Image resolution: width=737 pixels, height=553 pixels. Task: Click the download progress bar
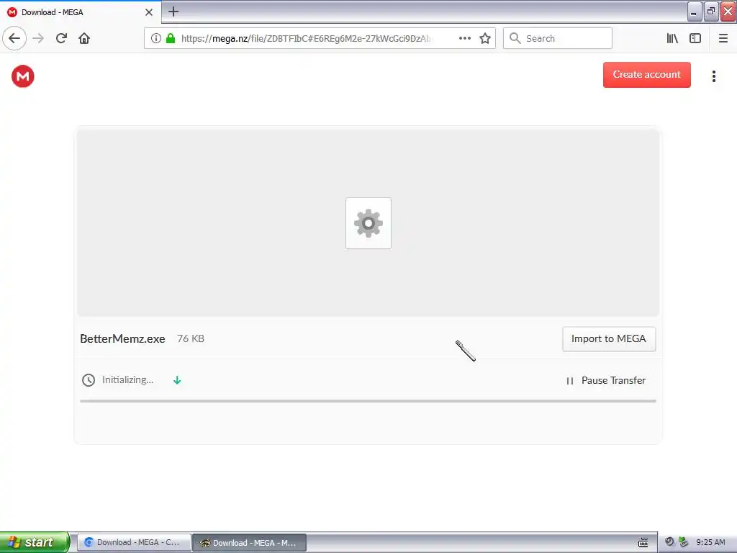pos(368,401)
